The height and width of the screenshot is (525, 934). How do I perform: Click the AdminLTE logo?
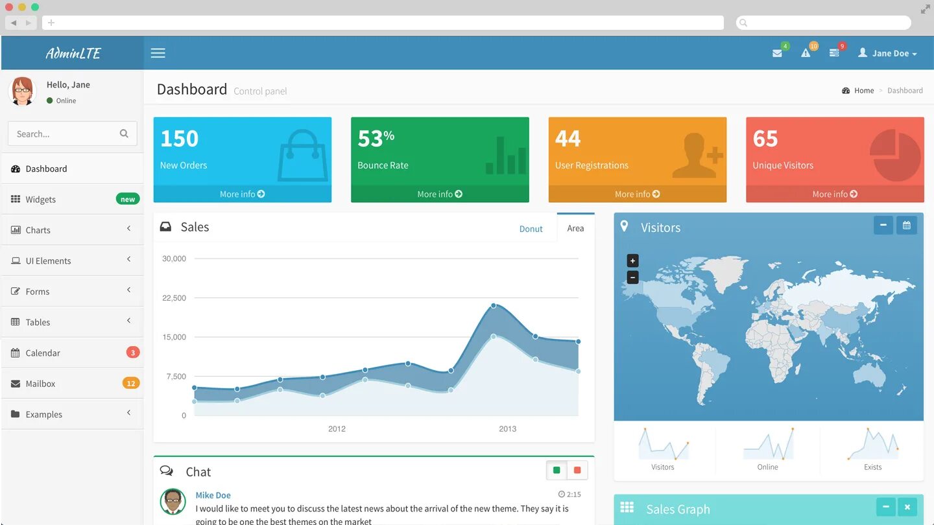point(73,53)
